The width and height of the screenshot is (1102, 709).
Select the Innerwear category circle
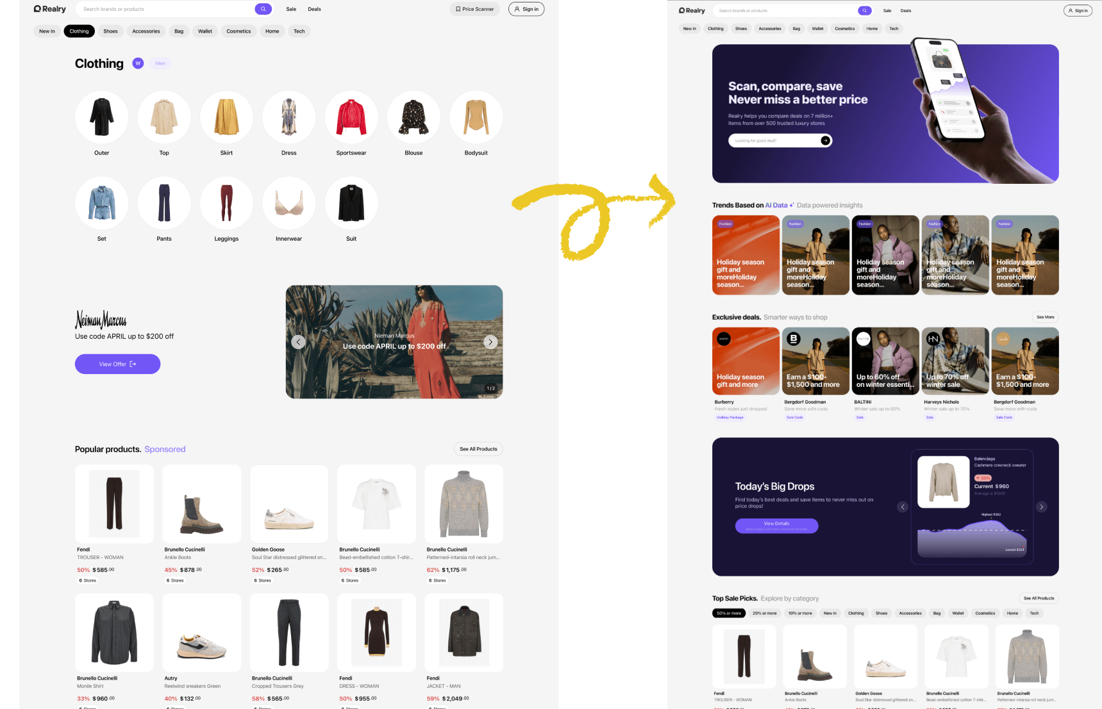click(x=289, y=202)
